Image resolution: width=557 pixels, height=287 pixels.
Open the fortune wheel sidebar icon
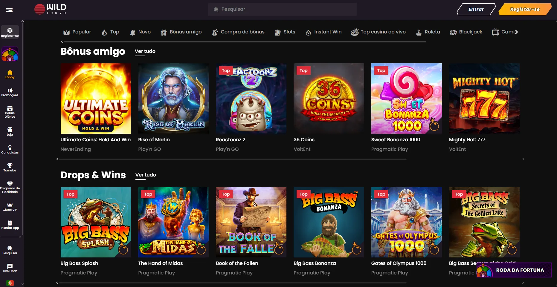pos(10,54)
